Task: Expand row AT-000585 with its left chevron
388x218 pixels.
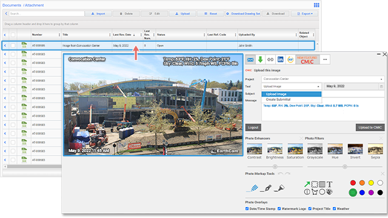Action: point(5,45)
